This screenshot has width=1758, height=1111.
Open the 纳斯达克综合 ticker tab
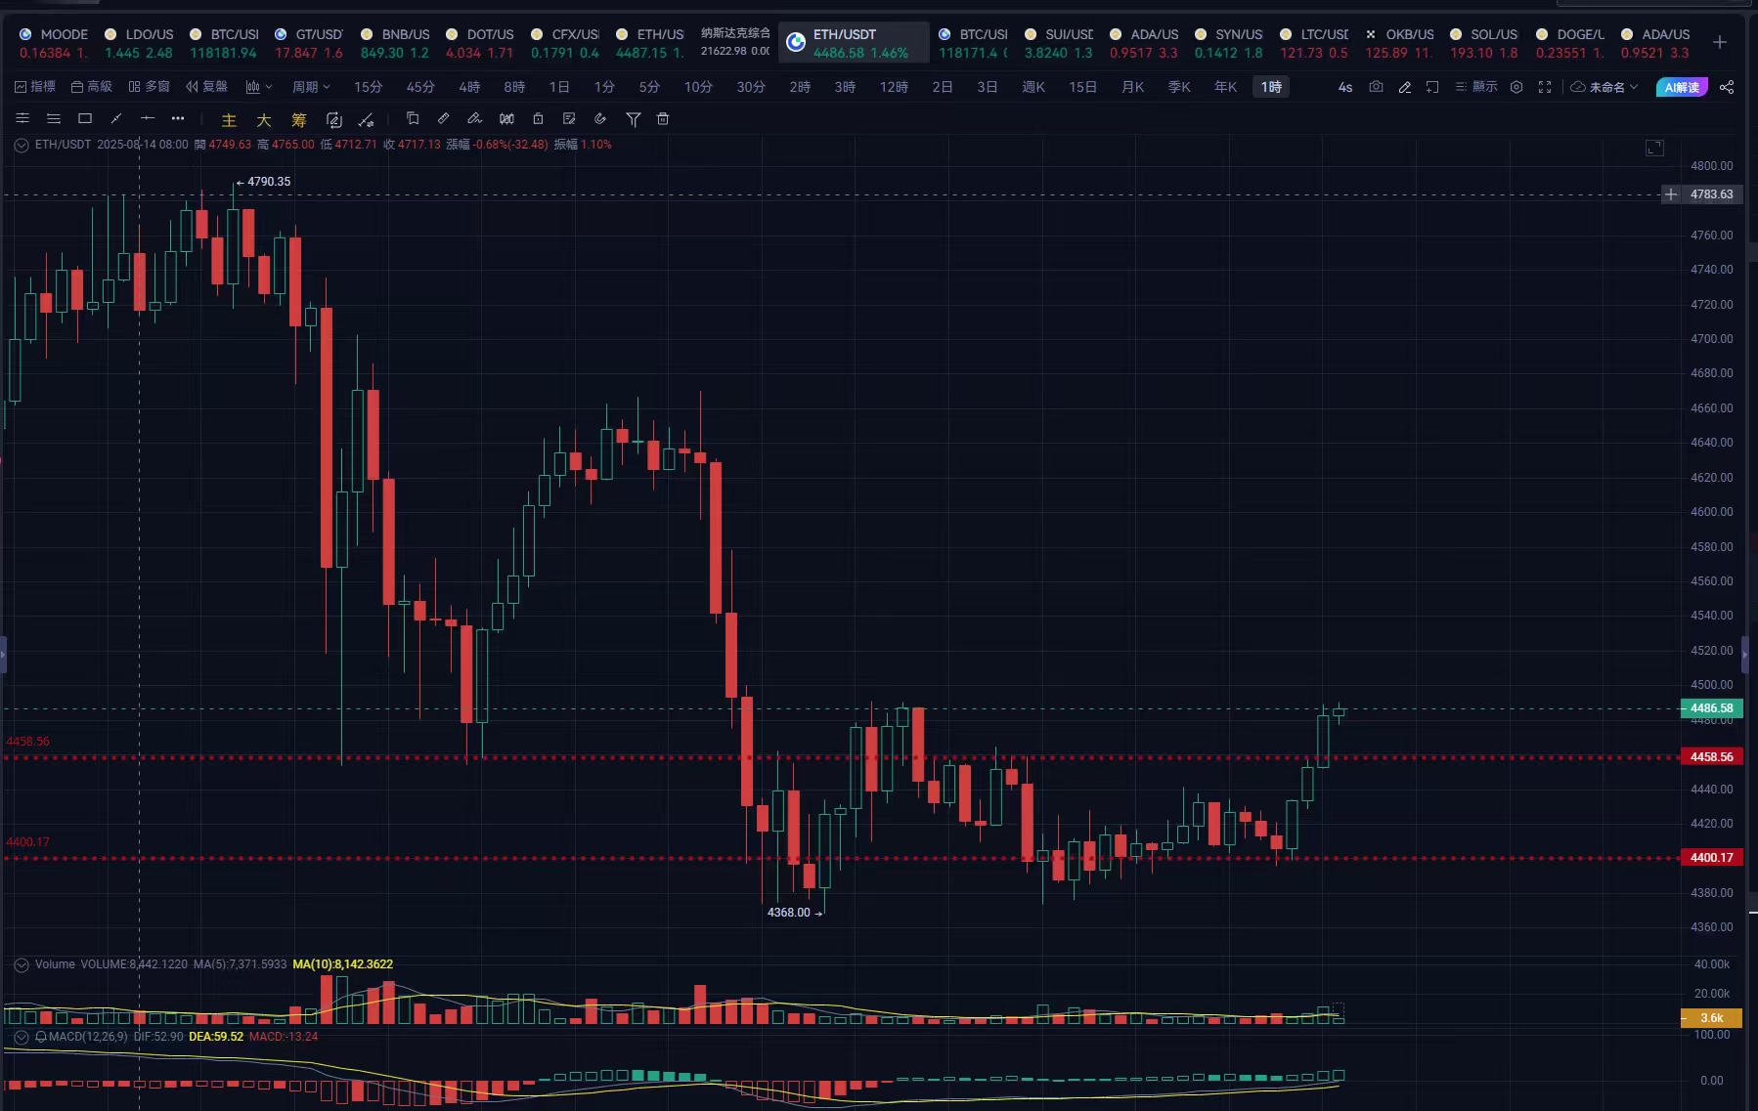pos(735,42)
